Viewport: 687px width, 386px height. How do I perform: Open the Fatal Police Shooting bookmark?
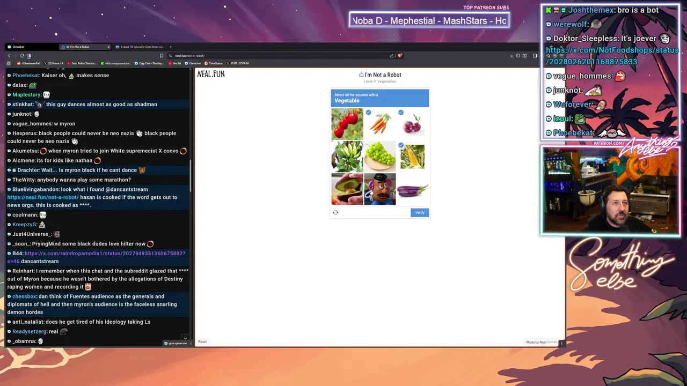[82, 63]
